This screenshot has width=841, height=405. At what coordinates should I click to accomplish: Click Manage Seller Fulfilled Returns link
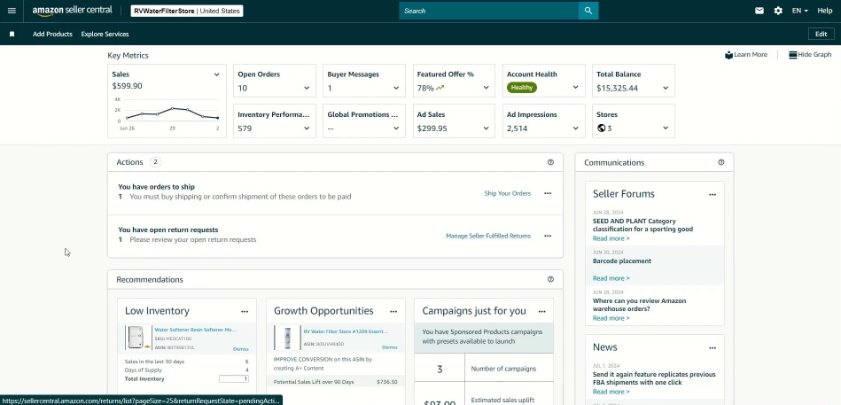[x=488, y=236]
